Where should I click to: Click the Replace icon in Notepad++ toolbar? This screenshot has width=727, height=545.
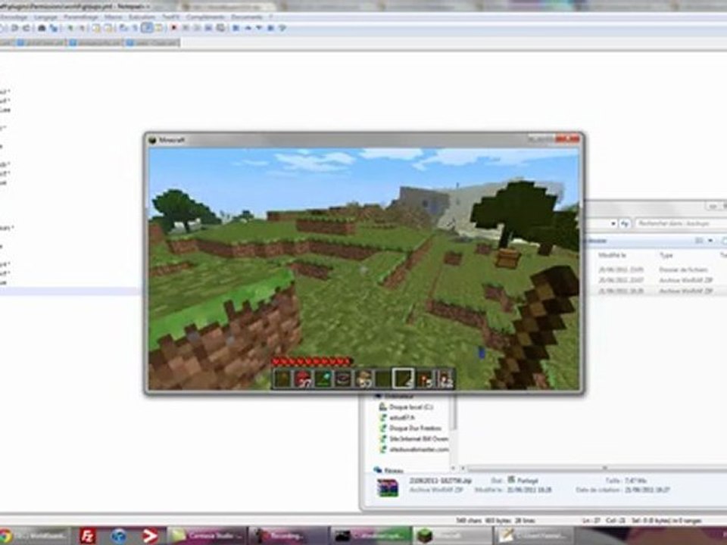pos(54,28)
